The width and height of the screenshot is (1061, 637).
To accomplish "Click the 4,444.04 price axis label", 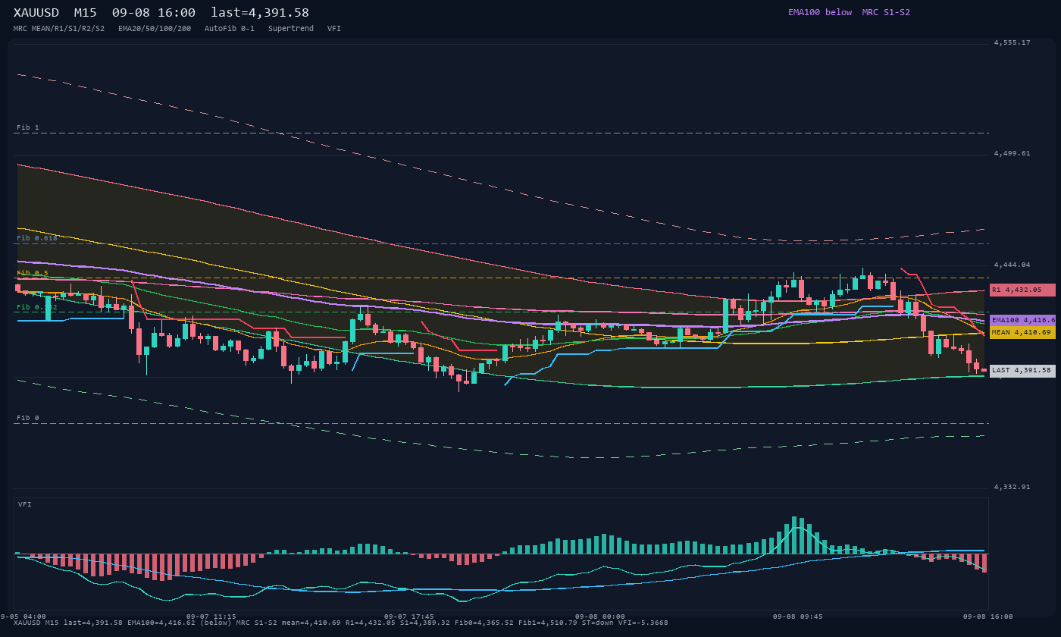I will [x=1012, y=265].
